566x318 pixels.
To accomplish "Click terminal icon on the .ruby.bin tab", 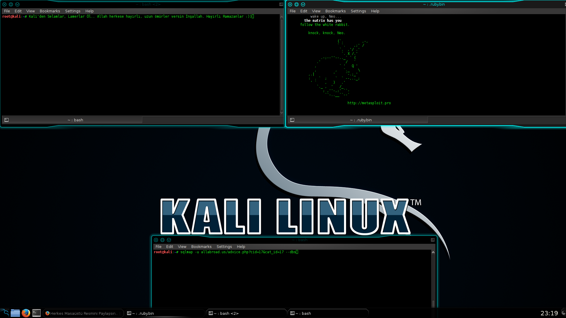I will coord(292,120).
